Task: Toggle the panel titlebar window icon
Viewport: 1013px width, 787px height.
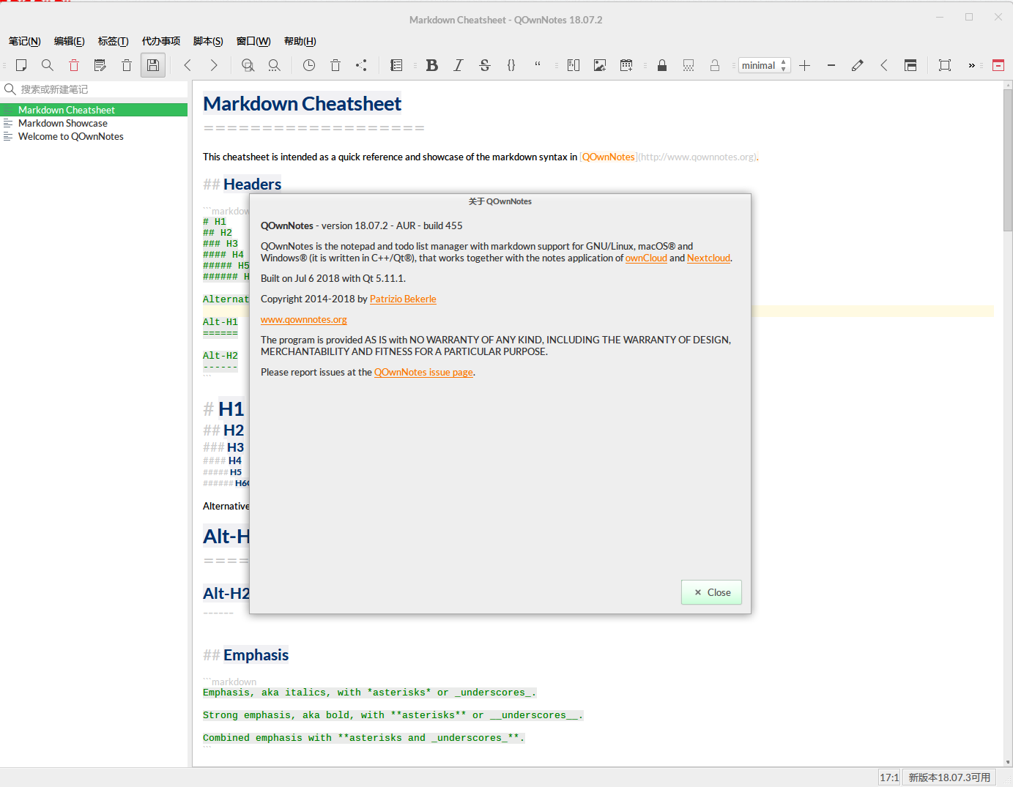Action: click(x=910, y=65)
